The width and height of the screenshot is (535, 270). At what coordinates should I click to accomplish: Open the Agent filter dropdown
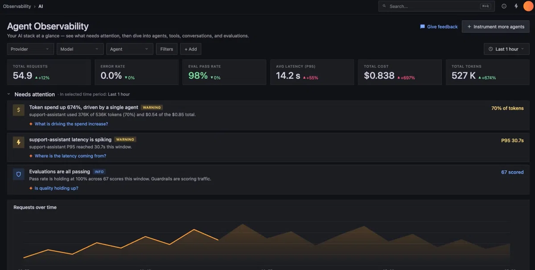[130, 49]
